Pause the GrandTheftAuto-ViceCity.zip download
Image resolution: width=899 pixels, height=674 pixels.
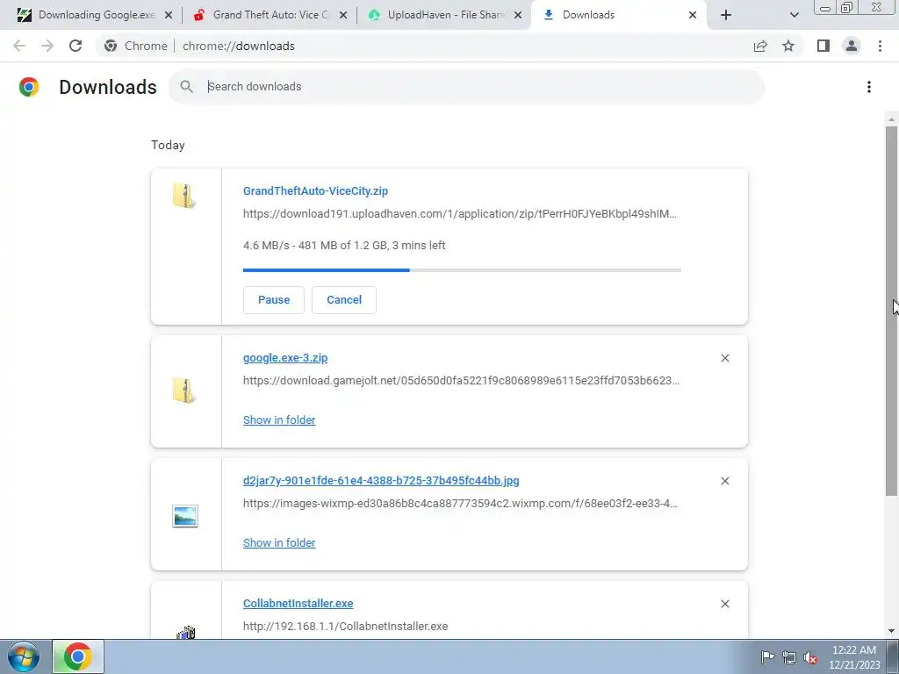tap(274, 300)
